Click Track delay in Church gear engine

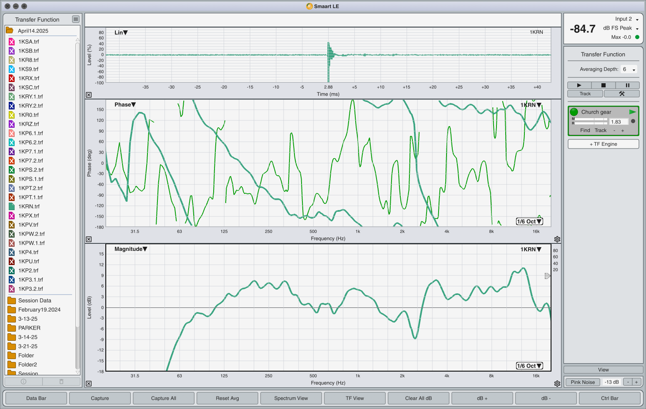[x=601, y=131]
